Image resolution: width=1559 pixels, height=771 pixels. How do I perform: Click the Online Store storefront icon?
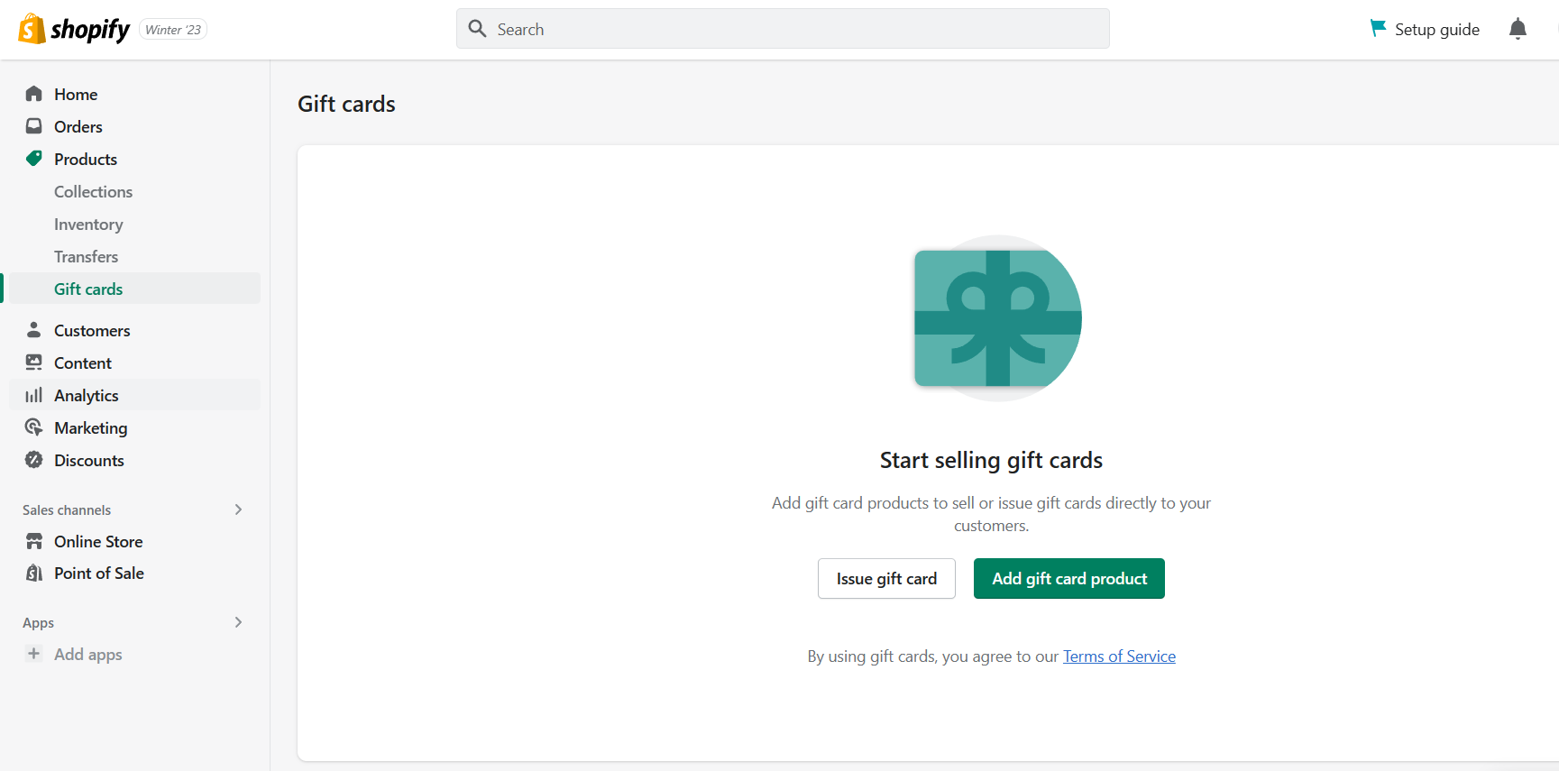click(x=34, y=541)
